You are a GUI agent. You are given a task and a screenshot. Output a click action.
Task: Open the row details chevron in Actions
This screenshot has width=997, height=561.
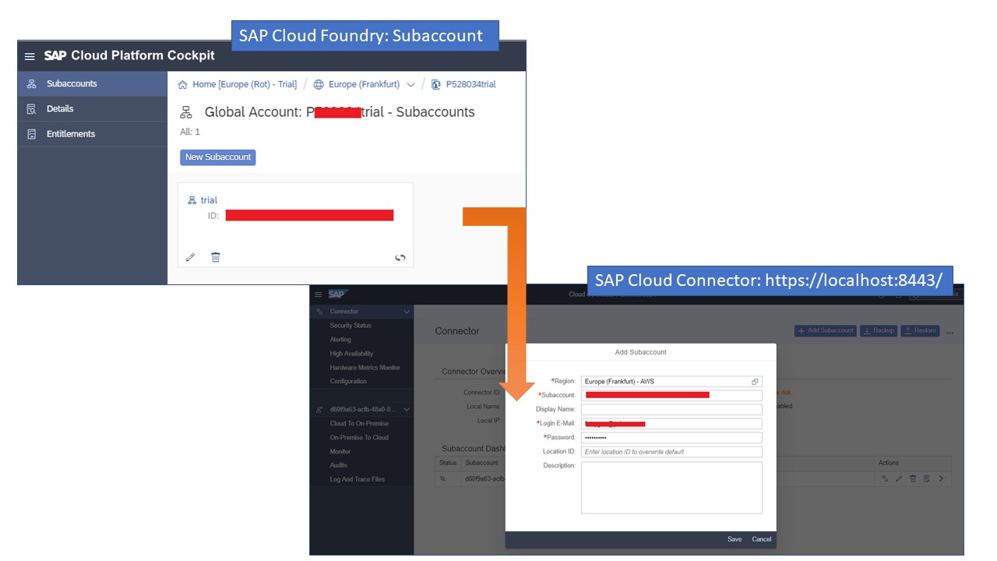(x=941, y=479)
